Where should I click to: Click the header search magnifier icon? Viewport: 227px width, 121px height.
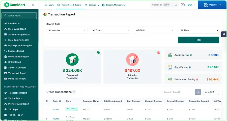pos(176,5)
